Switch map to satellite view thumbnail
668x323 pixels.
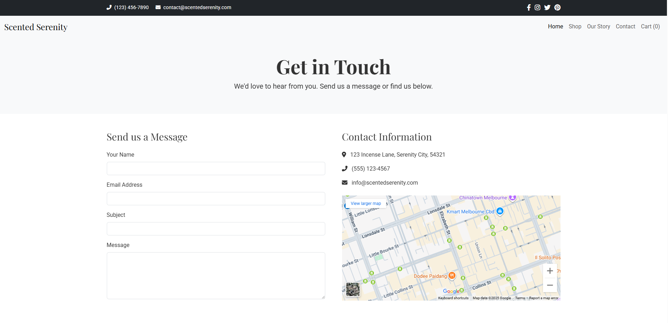[353, 289]
